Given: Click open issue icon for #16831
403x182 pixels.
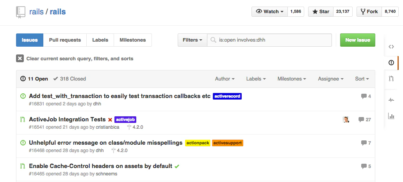Looking at the screenshot, I should coord(23,96).
